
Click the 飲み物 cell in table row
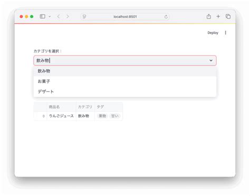coord(85,116)
